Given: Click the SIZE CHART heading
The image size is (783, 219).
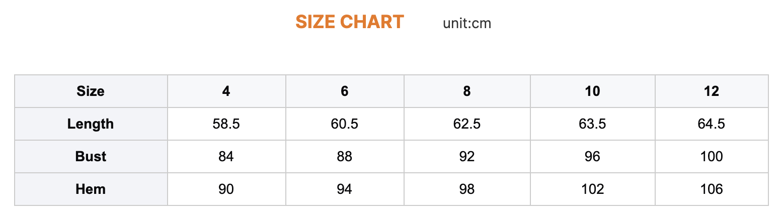Looking at the screenshot, I should tap(349, 22).
